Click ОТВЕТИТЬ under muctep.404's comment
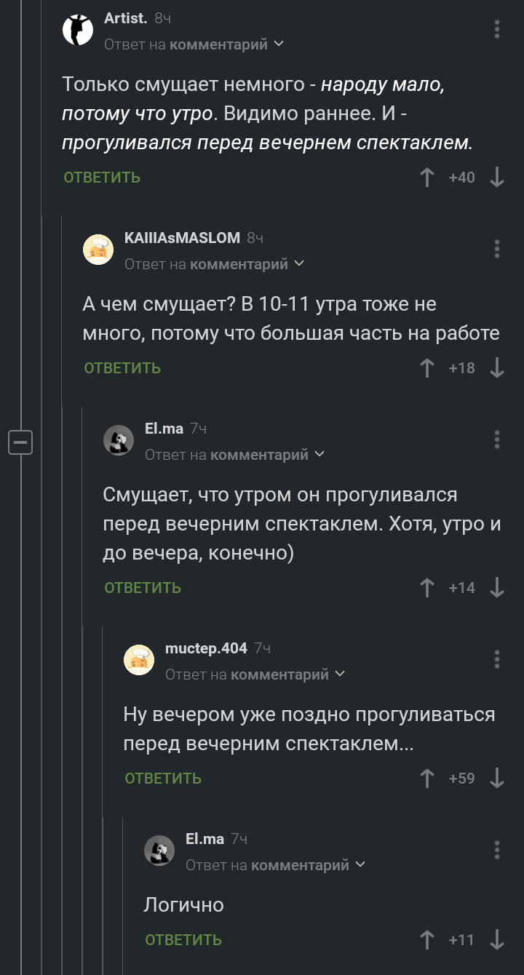This screenshot has height=975, width=524. point(163,779)
